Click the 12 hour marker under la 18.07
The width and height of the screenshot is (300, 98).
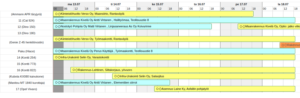[x=288, y=9]
